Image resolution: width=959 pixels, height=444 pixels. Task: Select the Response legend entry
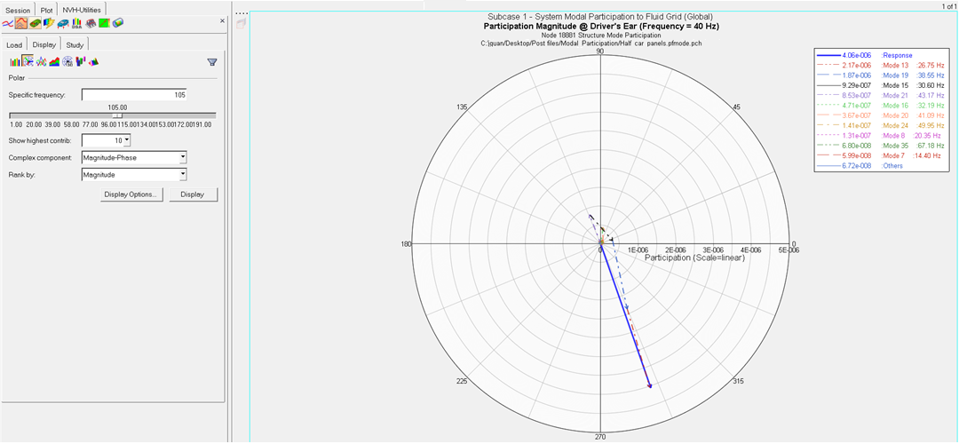[866, 55]
